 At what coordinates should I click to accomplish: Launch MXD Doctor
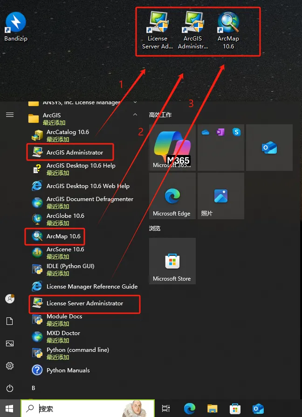[83, 336]
